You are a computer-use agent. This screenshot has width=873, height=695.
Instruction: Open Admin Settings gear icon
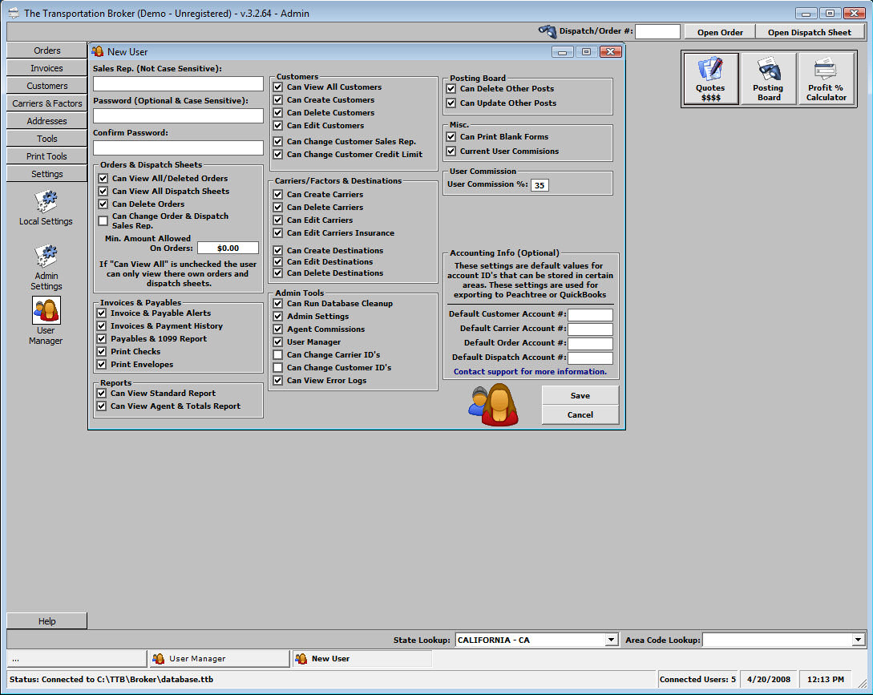coord(46,257)
